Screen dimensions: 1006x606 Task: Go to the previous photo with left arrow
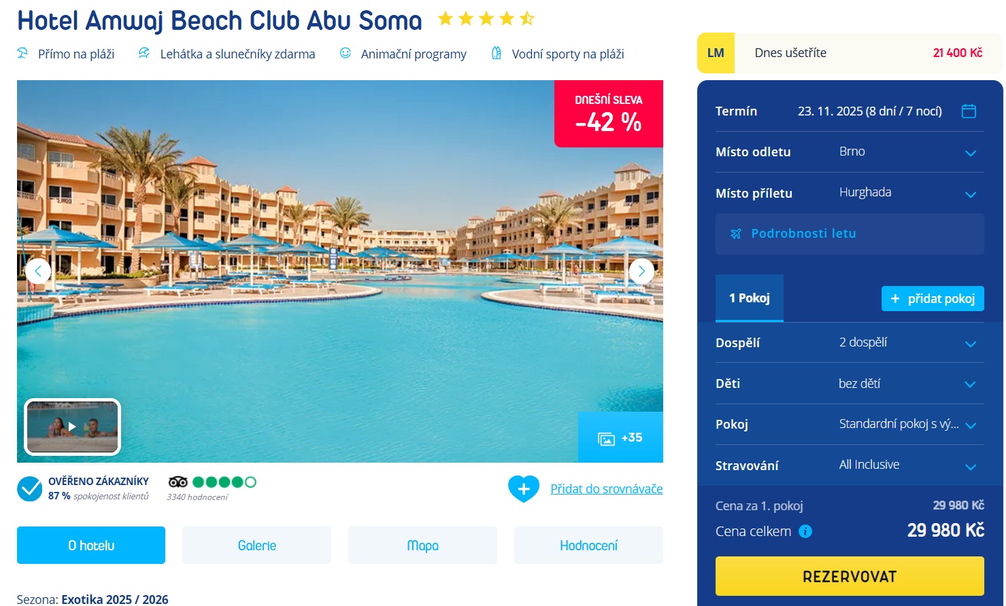click(x=38, y=271)
